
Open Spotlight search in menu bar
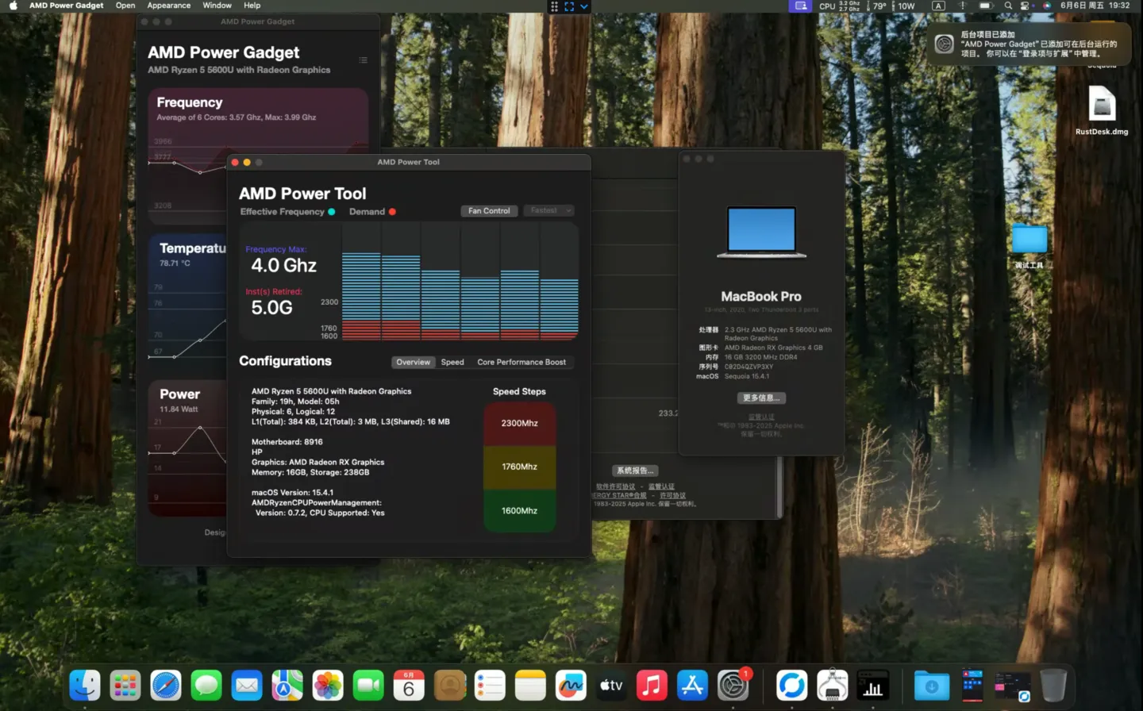[x=1008, y=6]
